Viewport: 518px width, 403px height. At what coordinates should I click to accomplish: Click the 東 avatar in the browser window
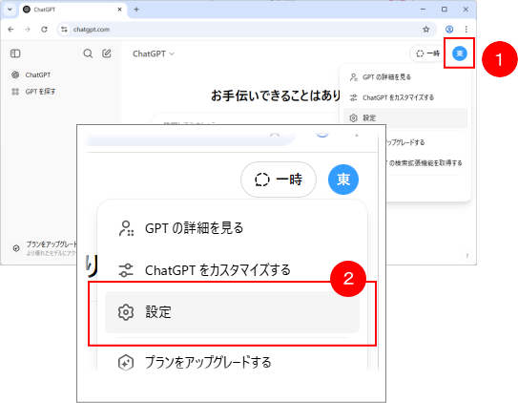(460, 53)
